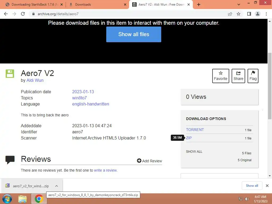This screenshot has width=272, height=204.
Task: Open the win8to7 topic link
Action: tap(79, 98)
